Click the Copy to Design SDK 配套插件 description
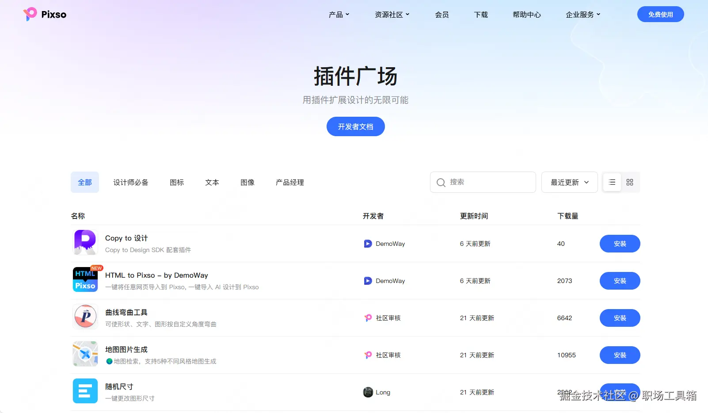The width and height of the screenshot is (708, 413). [x=148, y=250]
